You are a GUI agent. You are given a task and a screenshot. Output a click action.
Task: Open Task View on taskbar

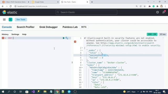[20, 92]
